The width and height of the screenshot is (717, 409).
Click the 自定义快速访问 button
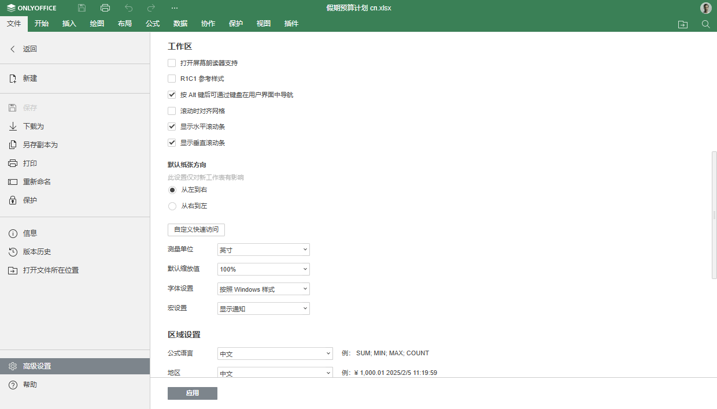click(196, 229)
